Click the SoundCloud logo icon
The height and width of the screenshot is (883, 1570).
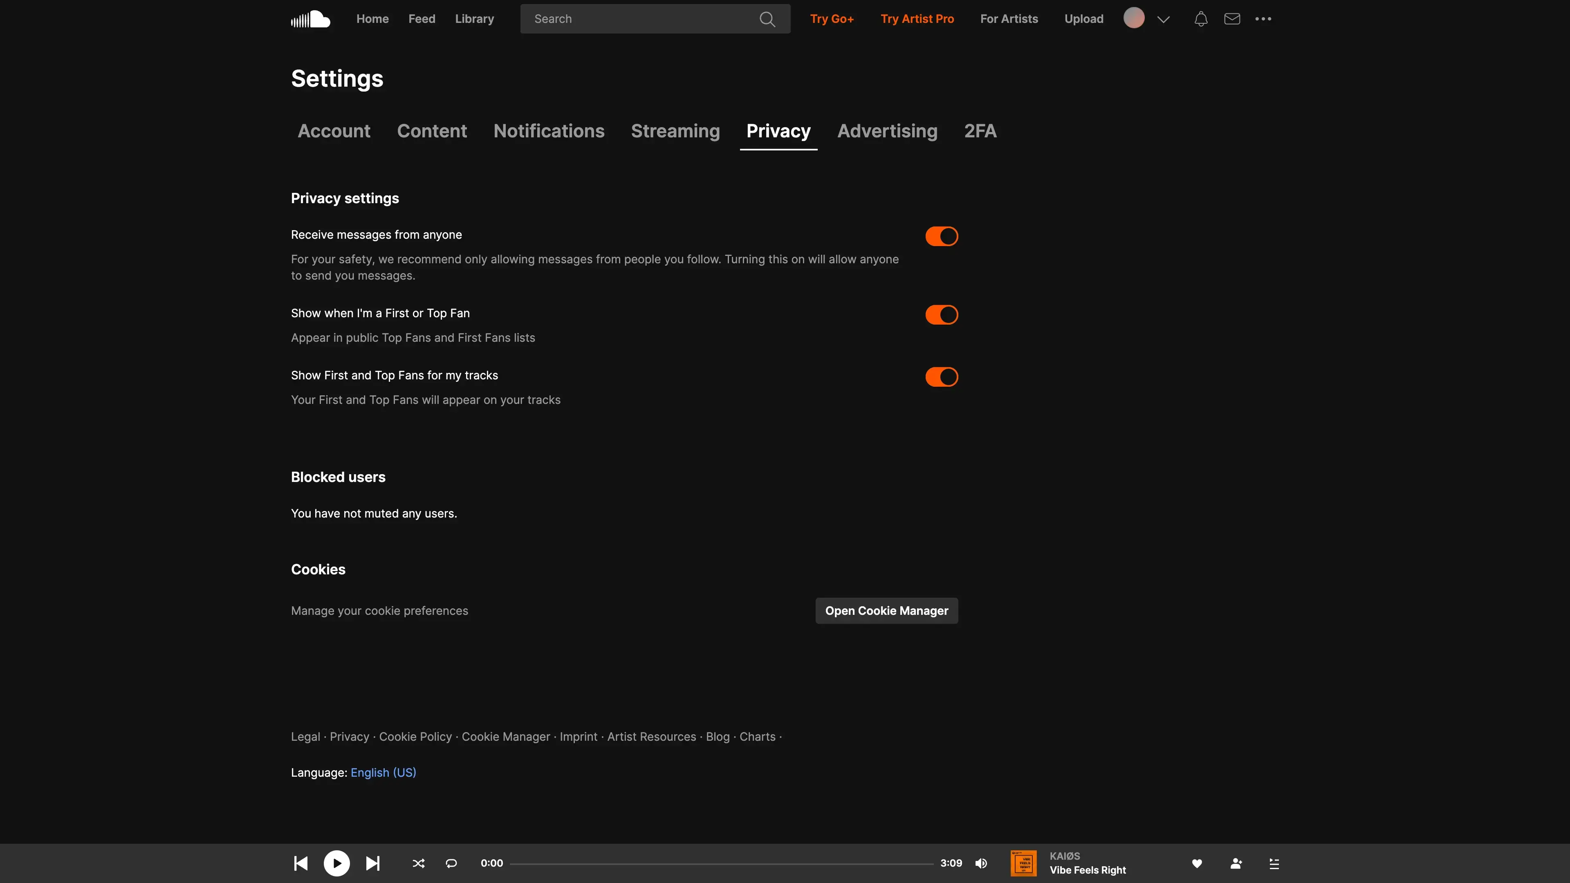pos(310,19)
